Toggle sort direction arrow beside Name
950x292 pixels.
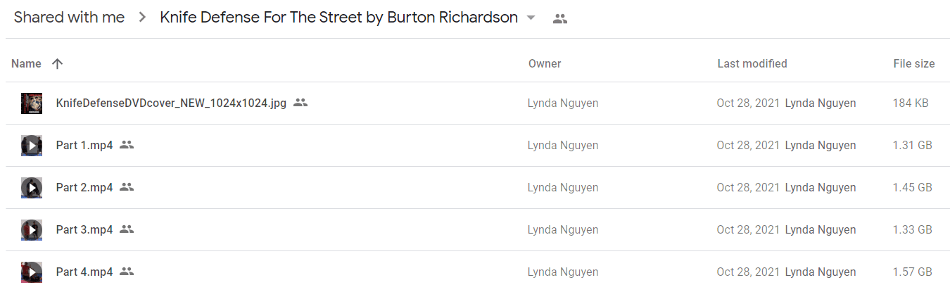tap(58, 63)
